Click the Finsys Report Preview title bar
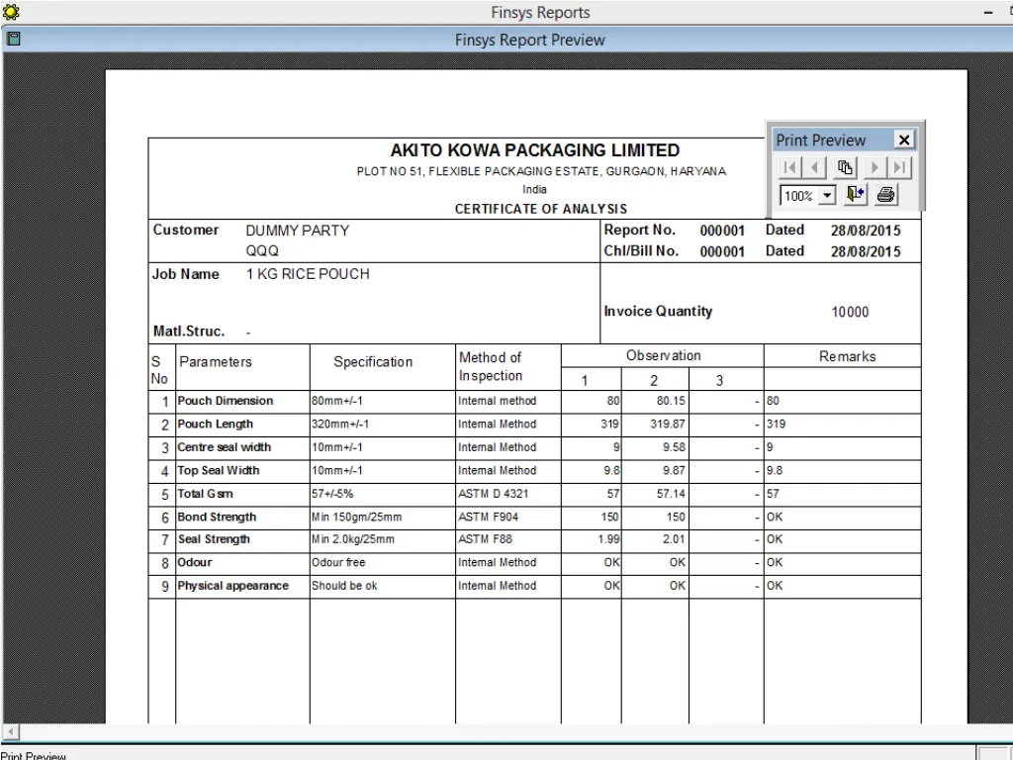Screen dimensions: 1013x760 [529, 40]
